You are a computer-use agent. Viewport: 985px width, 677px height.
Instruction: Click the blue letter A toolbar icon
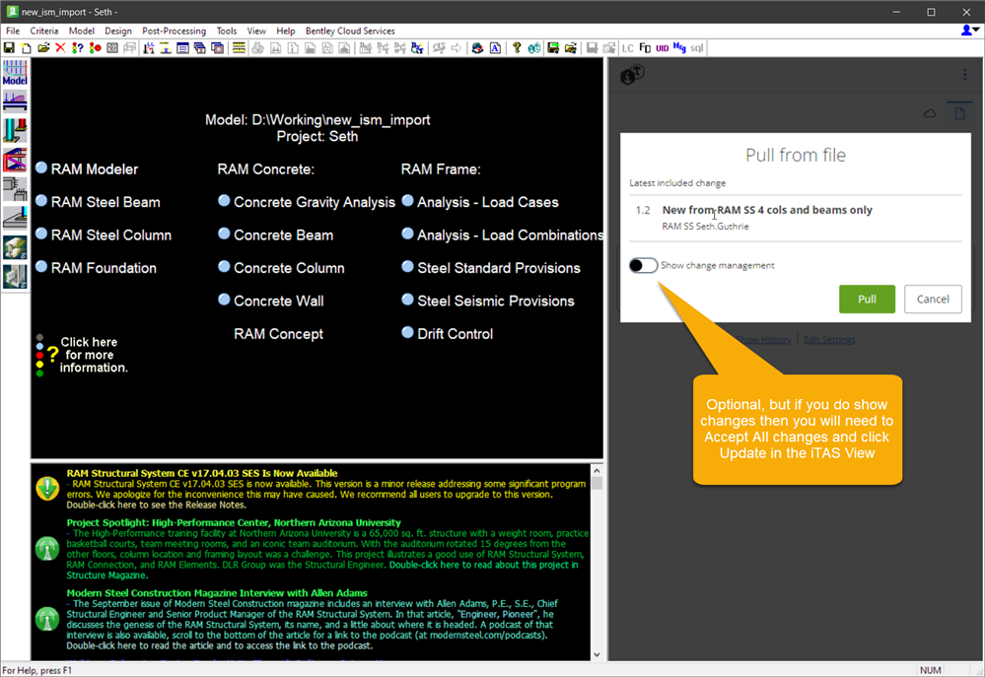pos(495,47)
